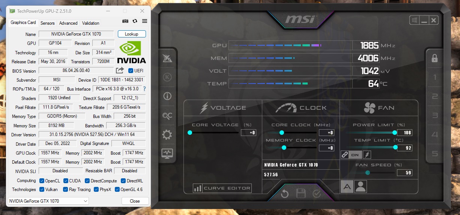Toggle the PhysX checkbox
Image resolution: width=460 pixels, height=215 pixels.
point(96,190)
